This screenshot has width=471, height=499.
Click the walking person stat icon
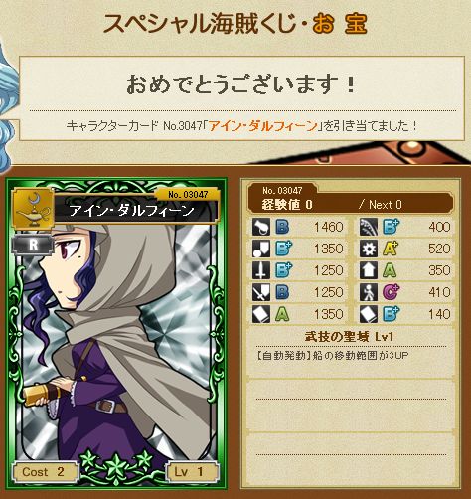point(369,292)
